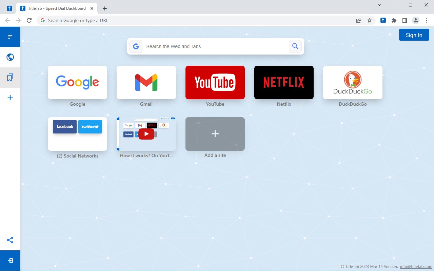Click the globe icon in the sidebar

tap(10, 57)
